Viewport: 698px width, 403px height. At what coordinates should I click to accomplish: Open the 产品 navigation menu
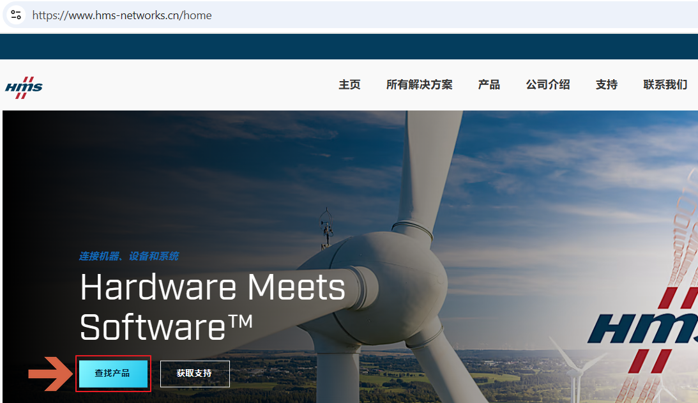pyautogui.click(x=489, y=84)
